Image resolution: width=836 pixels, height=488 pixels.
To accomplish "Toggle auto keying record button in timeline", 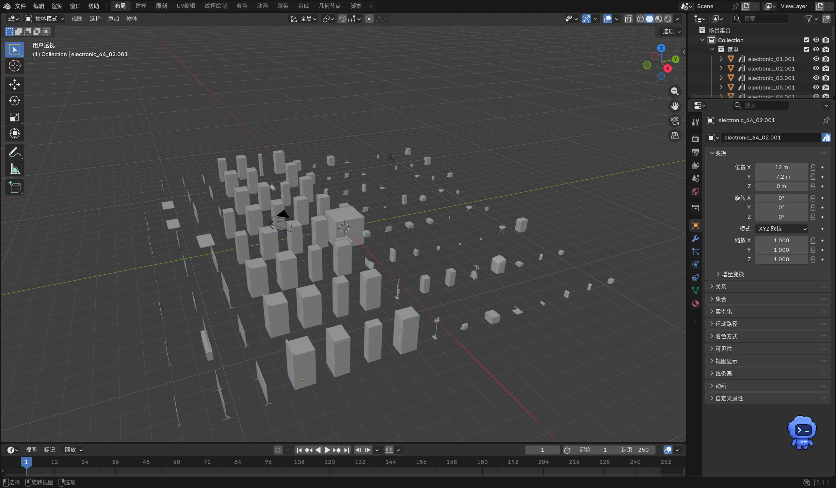I will click(278, 450).
